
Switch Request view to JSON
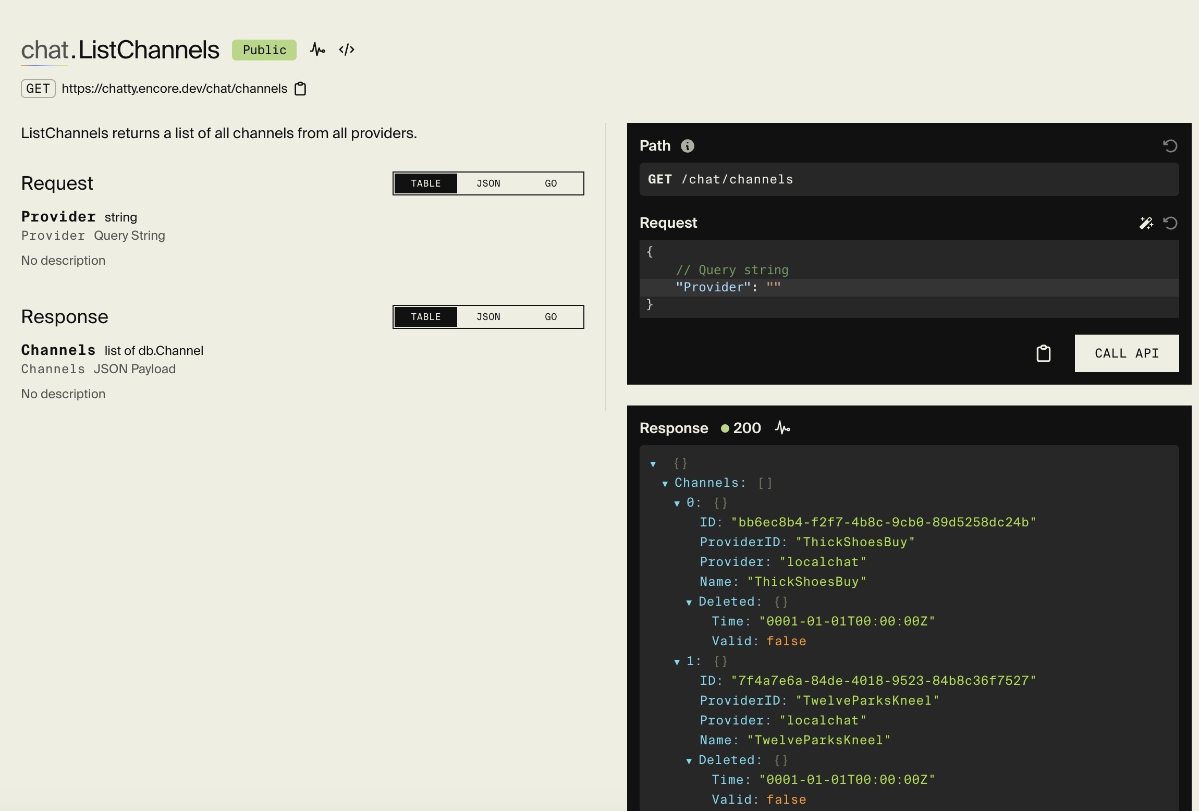pyautogui.click(x=488, y=183)
